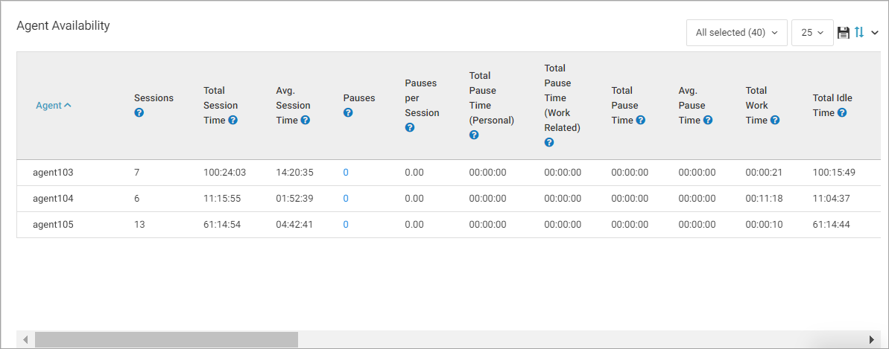Open help icon under Total Pause Time (Work Related)
This screenshot has height=349, width=889.
coord(548,142)
